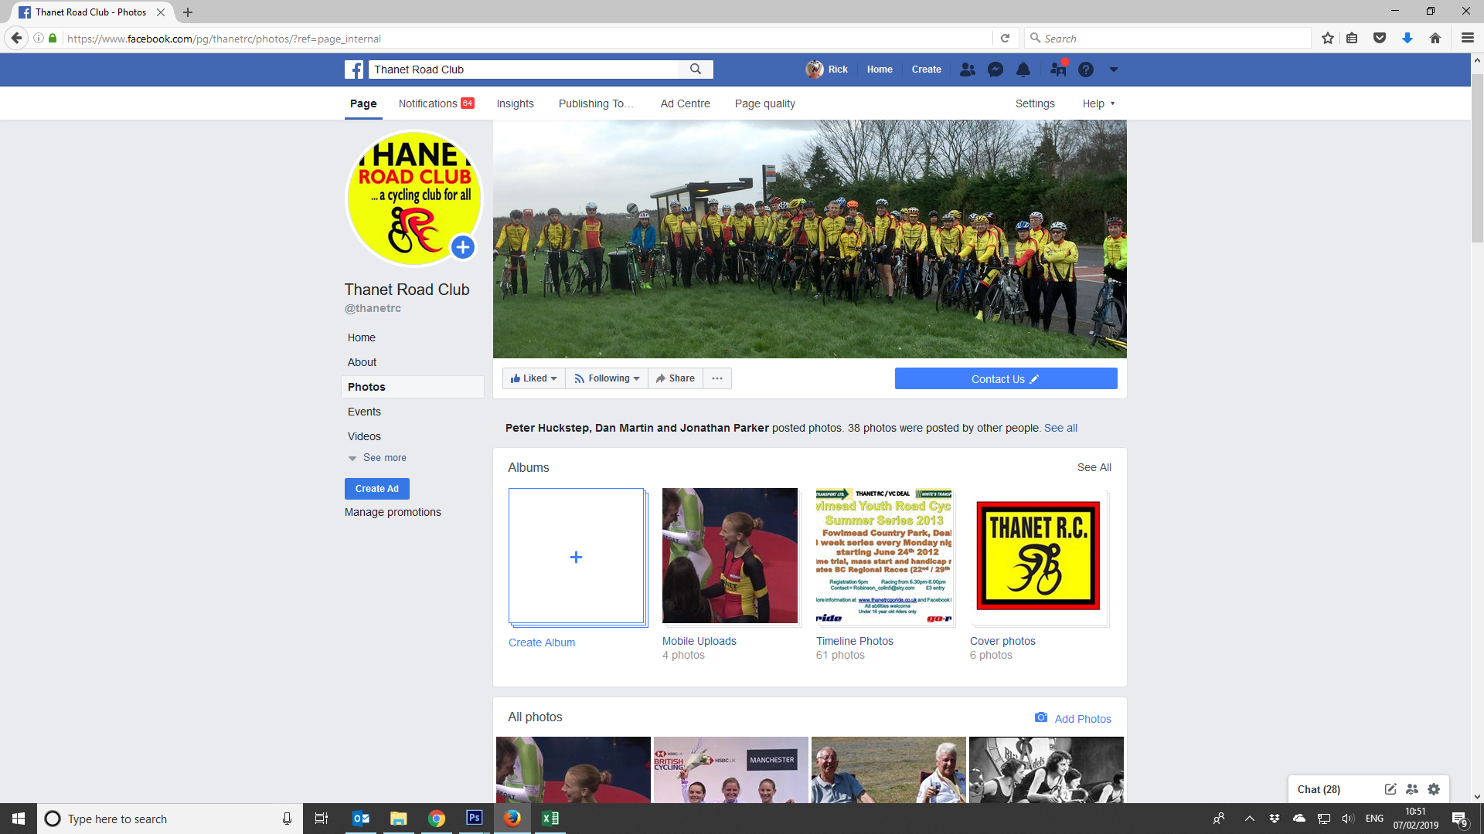Click the Contact Us button
1484x834 pixels.
click(x=1006, y=378)
